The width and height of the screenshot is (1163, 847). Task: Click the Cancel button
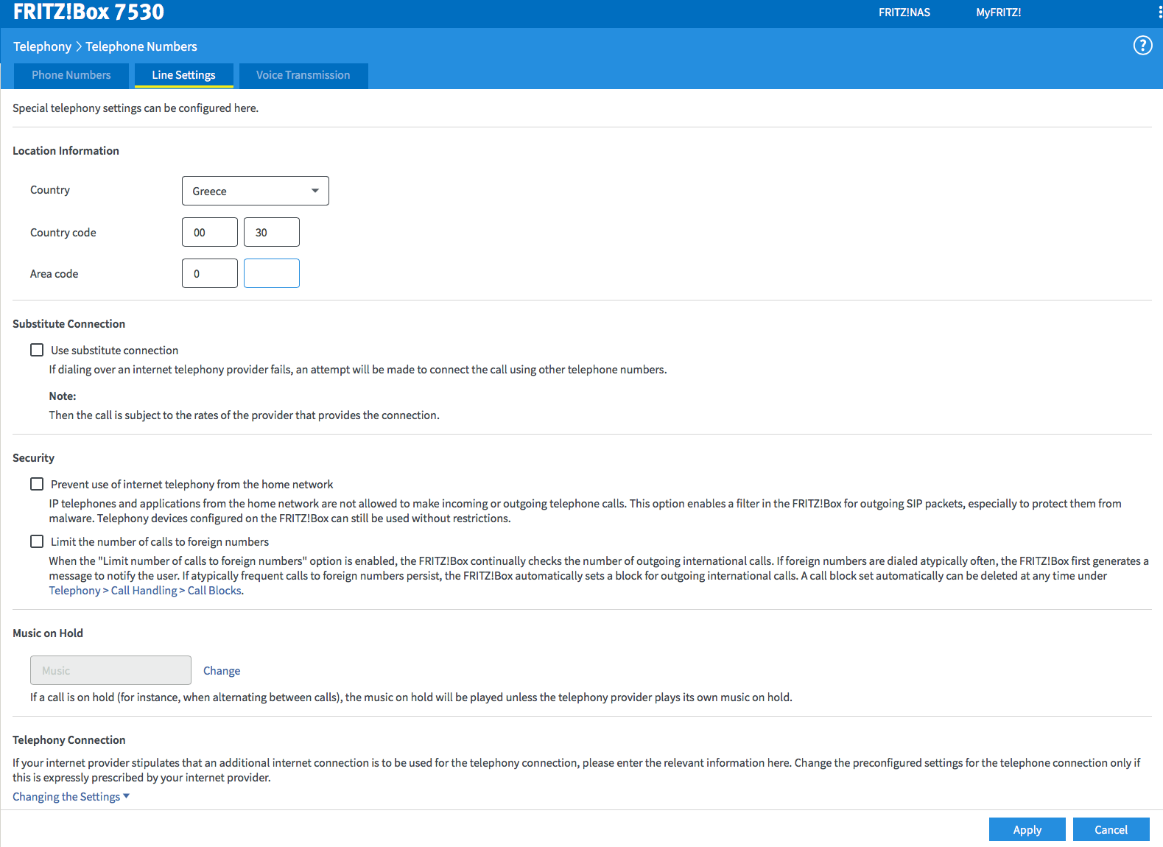pyautogui.click(x=1111, y=829)
